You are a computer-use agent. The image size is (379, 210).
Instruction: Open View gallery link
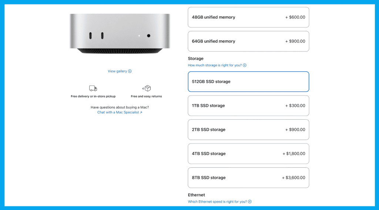click(x=117, y=71)
